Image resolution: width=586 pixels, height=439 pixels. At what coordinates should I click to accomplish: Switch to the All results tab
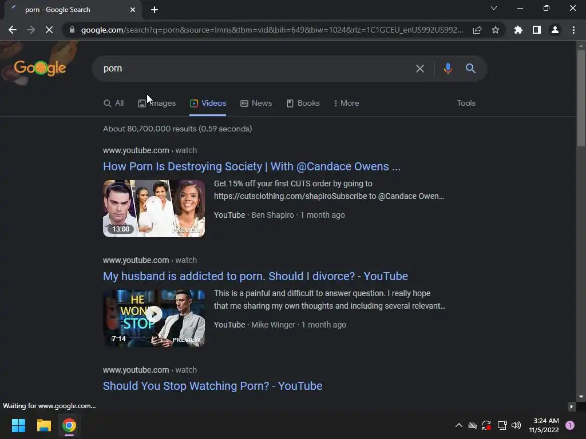tap(114, 103)
